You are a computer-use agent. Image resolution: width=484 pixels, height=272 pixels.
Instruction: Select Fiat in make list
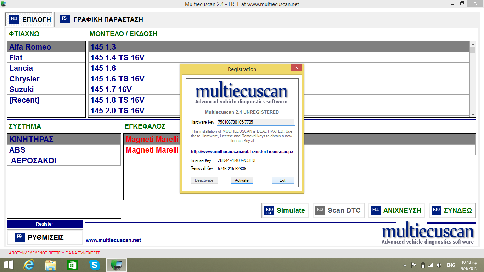46,57
